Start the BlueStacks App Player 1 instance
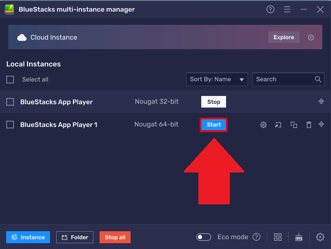 coord(214,125)
